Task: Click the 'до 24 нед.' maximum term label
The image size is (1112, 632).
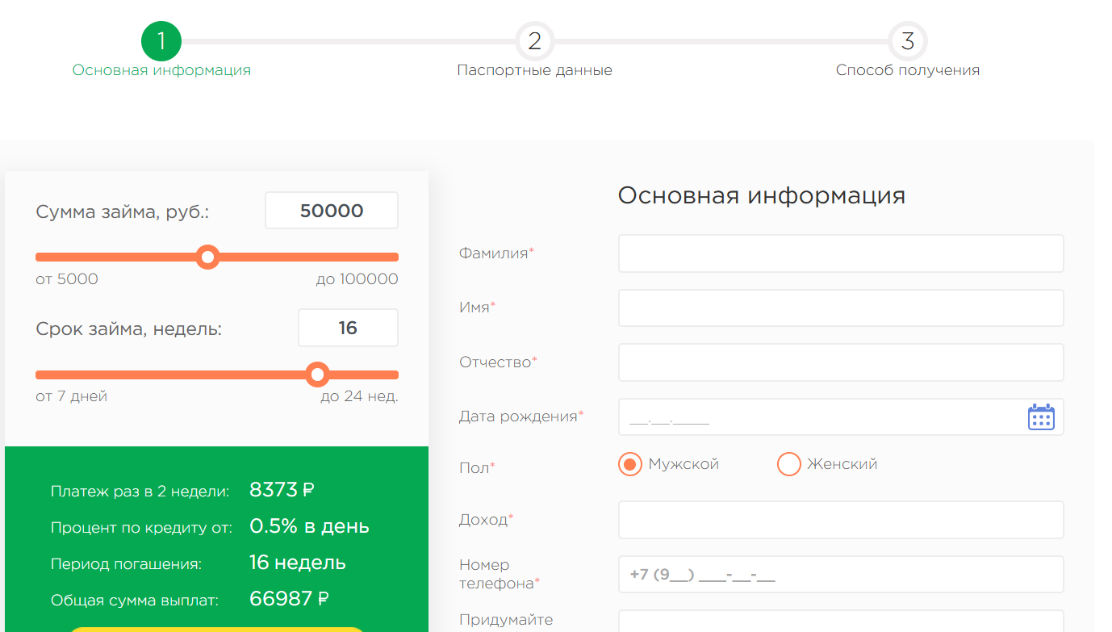Action: pyautogui.click(x=359, y=396)
